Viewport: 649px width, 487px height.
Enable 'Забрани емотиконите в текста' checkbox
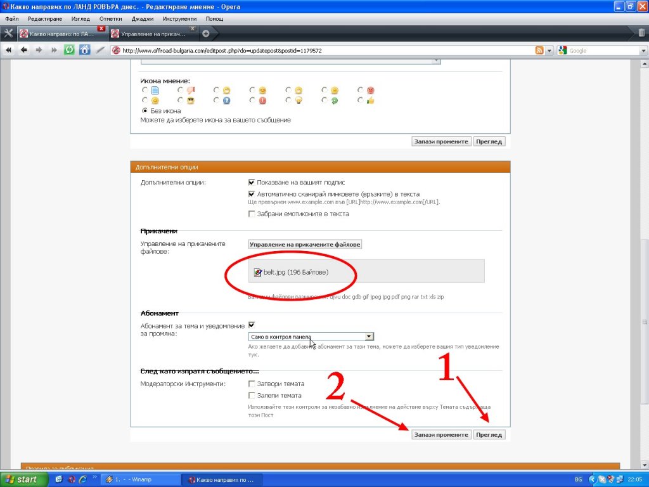point(251,214)
